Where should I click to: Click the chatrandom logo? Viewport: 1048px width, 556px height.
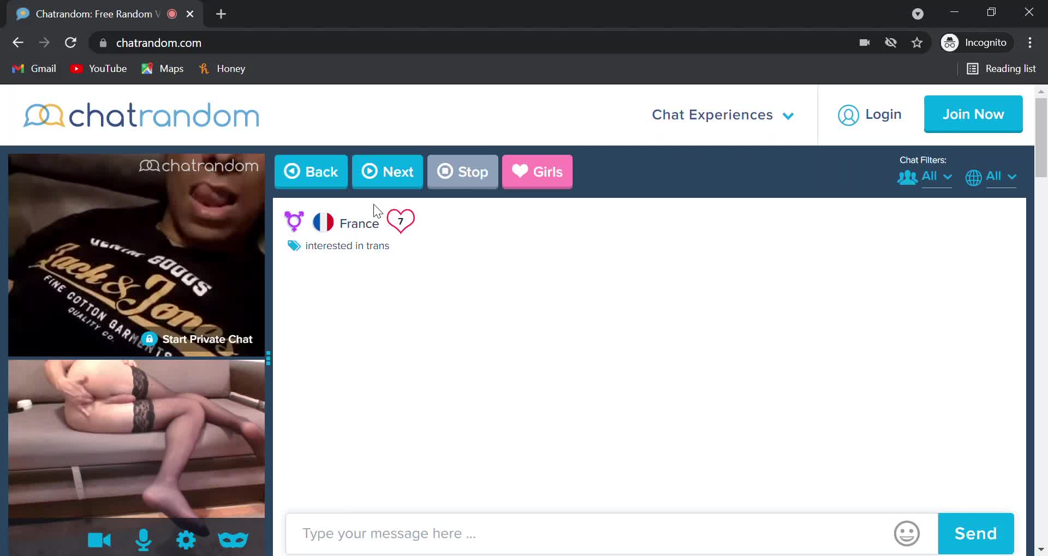(x=141, y=115)
